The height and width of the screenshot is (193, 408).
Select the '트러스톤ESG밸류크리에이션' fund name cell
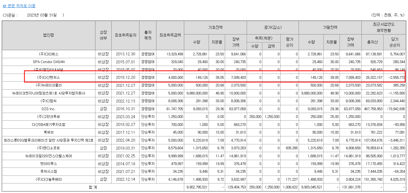(x=49, y=140)
